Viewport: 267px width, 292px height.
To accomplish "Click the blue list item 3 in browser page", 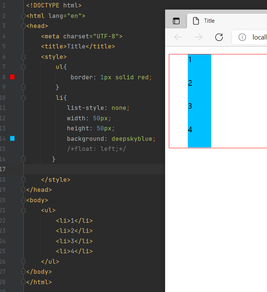I will (x=199, y=112).
